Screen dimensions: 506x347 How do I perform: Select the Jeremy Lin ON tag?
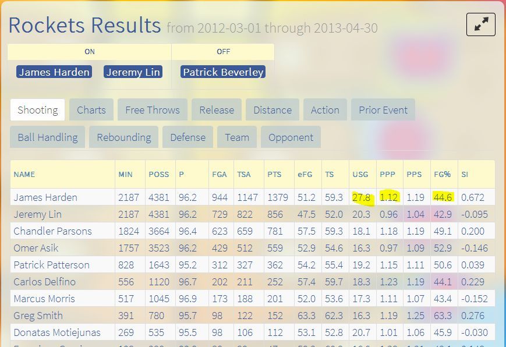[x=133, y=72]
